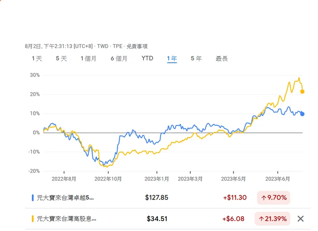Select the YTD tab

(x=147, y=59)
